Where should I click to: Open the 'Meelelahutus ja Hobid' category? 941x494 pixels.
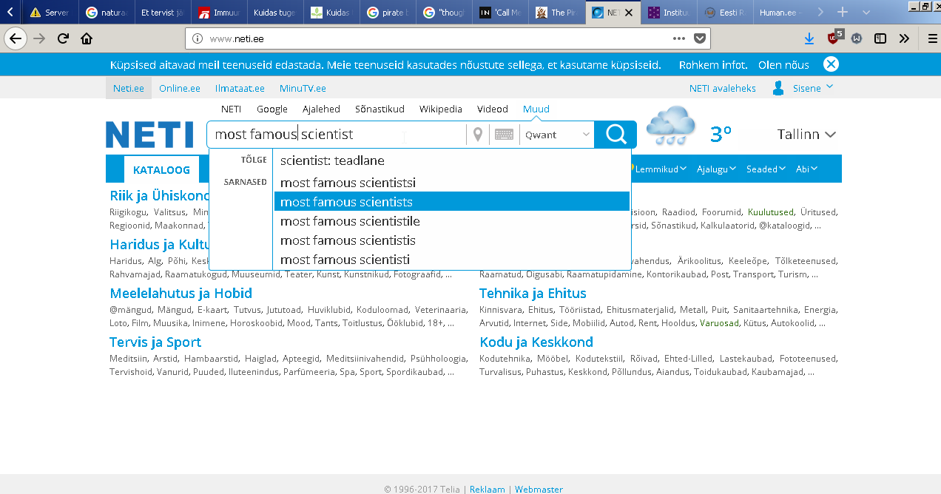[181, 294]
